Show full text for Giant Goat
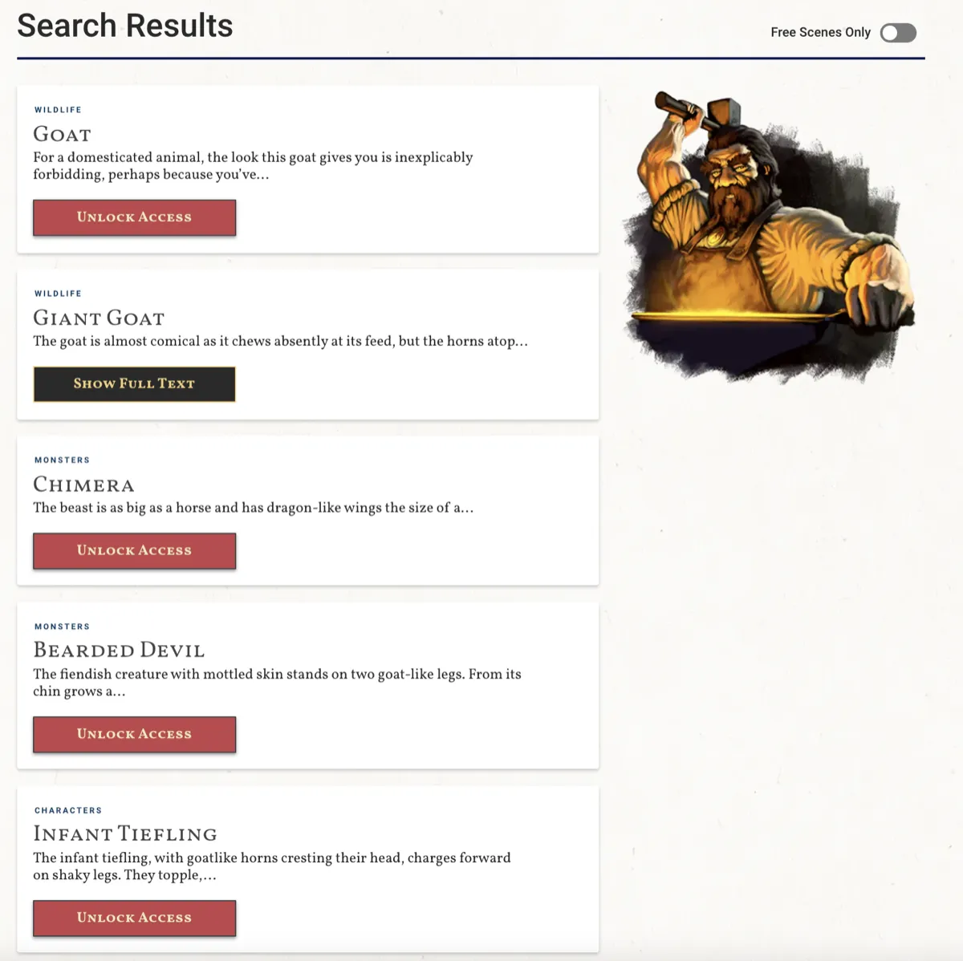 (x=134, y=384)
